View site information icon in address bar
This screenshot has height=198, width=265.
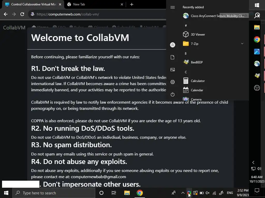point(33,14)
